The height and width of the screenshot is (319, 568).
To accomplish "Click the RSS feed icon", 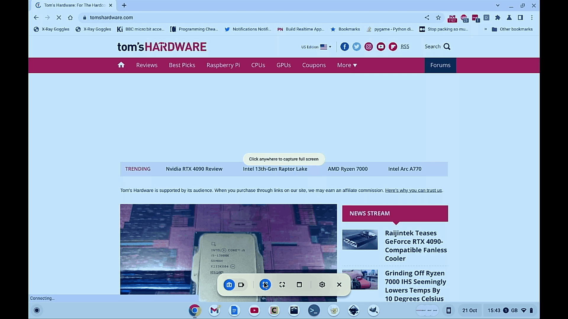I will (x=404, y=46).
